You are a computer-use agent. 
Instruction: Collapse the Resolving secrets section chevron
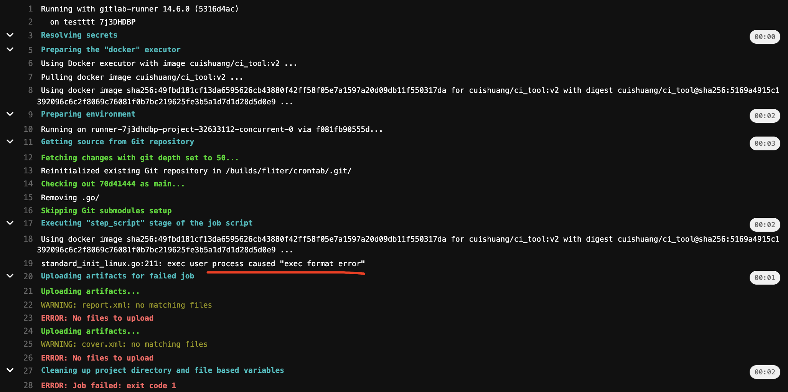10,35
